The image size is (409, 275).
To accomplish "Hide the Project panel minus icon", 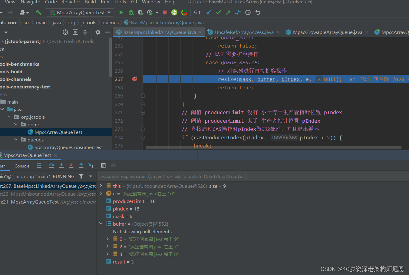I will tap(107, 32).
